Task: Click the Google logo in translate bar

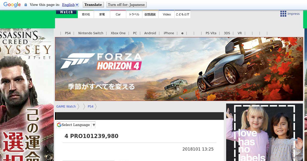Action: pyautogui.click(x=12, y=5)
